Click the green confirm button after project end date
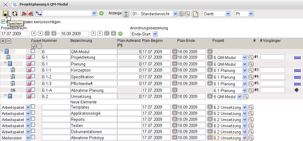303x141 pixels. [120, 34]
